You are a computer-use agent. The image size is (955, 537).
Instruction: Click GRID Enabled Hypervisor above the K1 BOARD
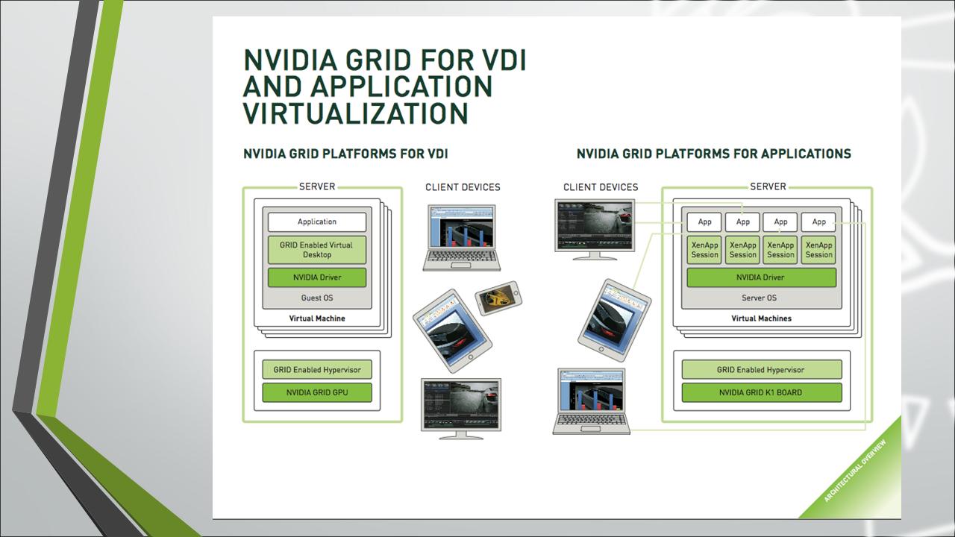click(x=762, y=369)
